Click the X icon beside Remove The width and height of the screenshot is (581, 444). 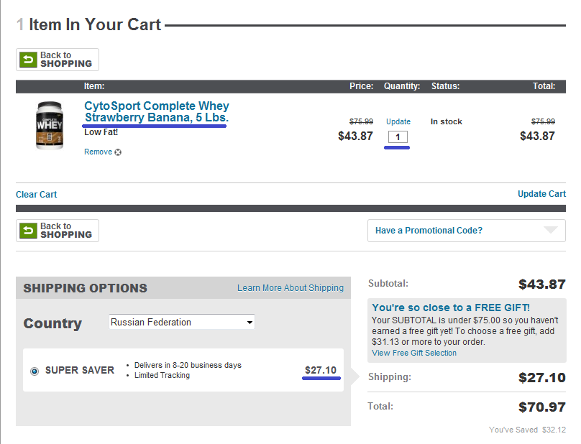pos(118,152)
